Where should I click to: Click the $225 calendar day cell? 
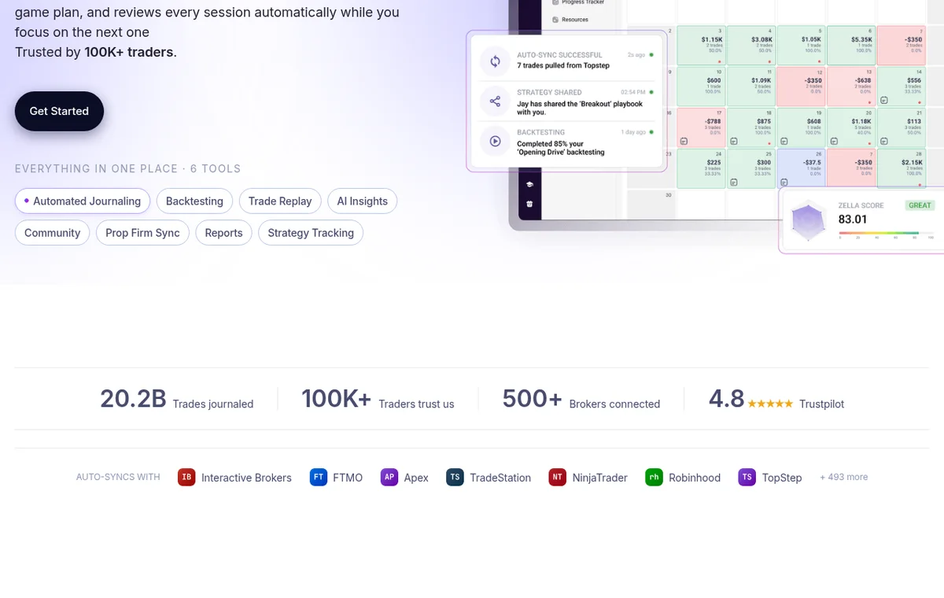701,168
